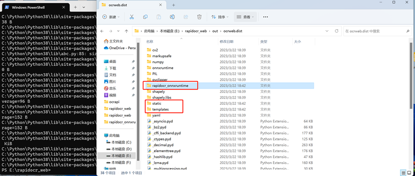Open the 查看 (View) dropdown
The width and height of the screenshot is (415, 176).
(245, 17)
